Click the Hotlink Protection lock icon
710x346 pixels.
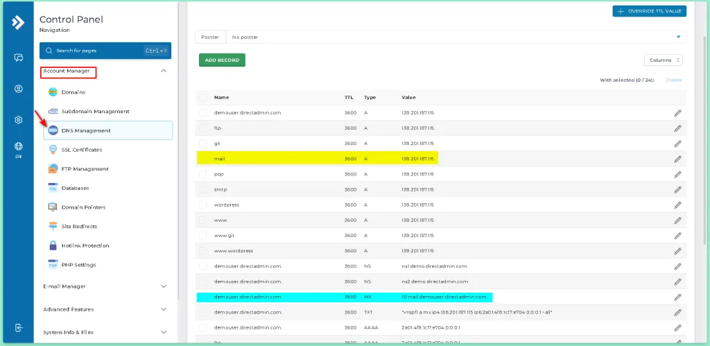tap(53, 245)
